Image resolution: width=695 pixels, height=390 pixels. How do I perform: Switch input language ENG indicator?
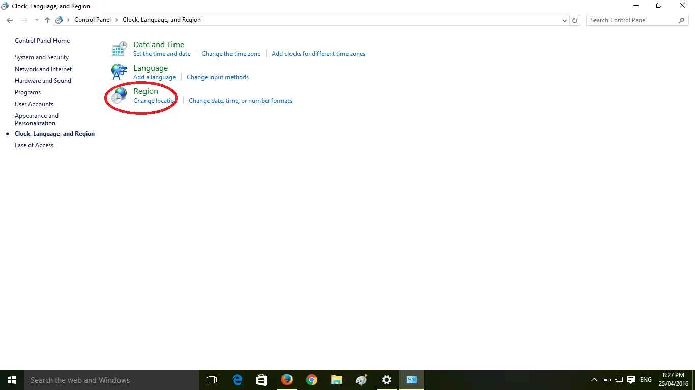(x=646, y=380)
